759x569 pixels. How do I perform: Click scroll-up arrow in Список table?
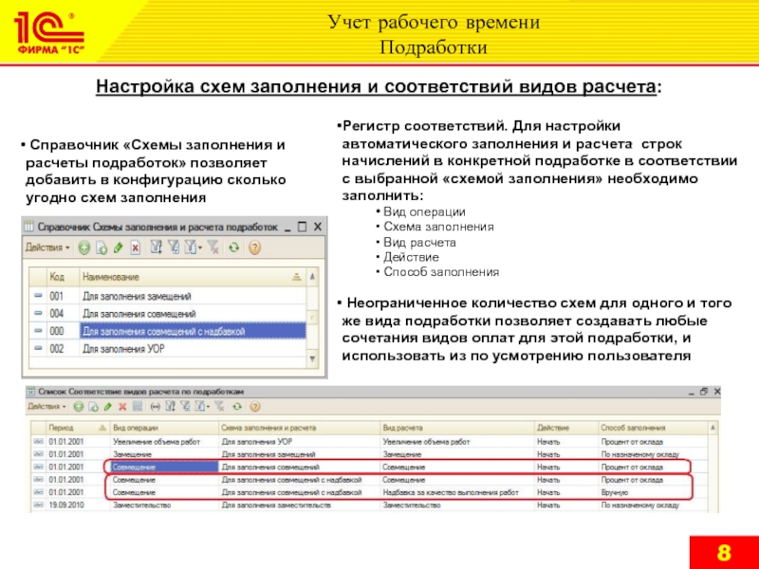713,428
